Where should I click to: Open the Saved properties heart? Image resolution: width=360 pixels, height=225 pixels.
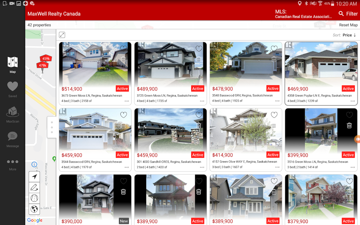pos(13,89)
